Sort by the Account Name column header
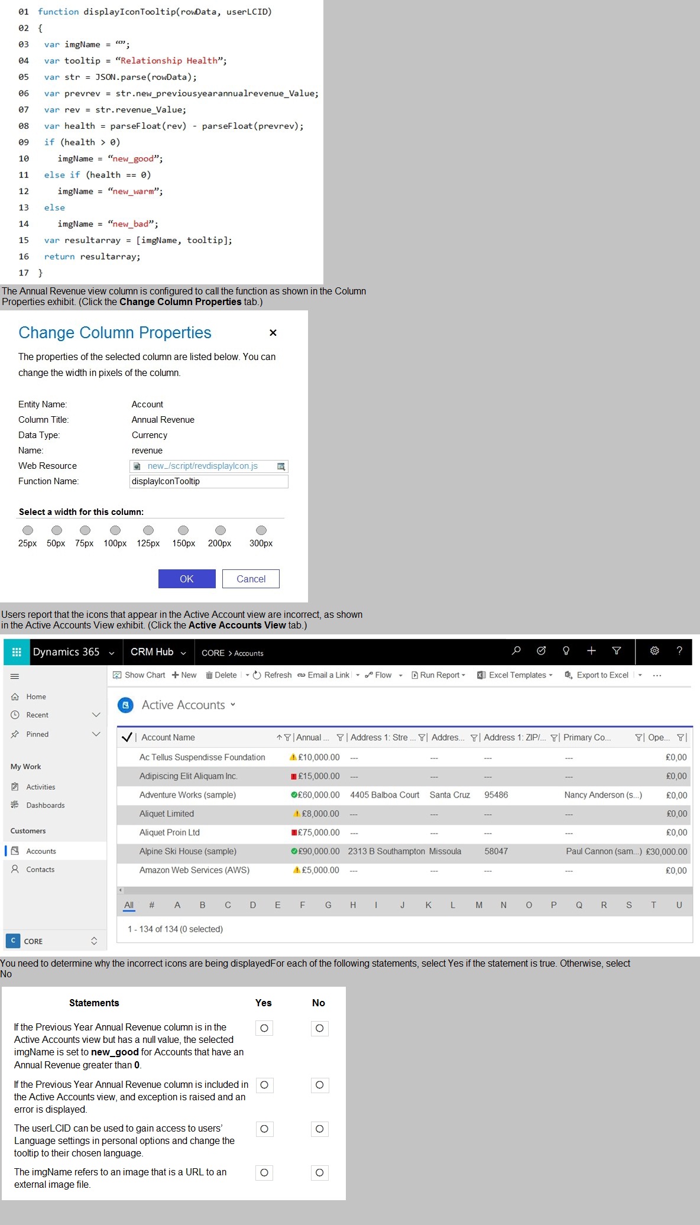 tap(168, 738)
